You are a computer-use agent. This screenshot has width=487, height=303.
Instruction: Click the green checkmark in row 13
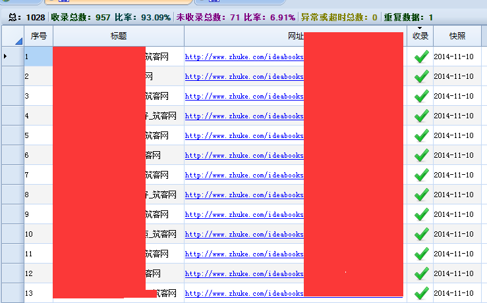click(x=421, y=292)
